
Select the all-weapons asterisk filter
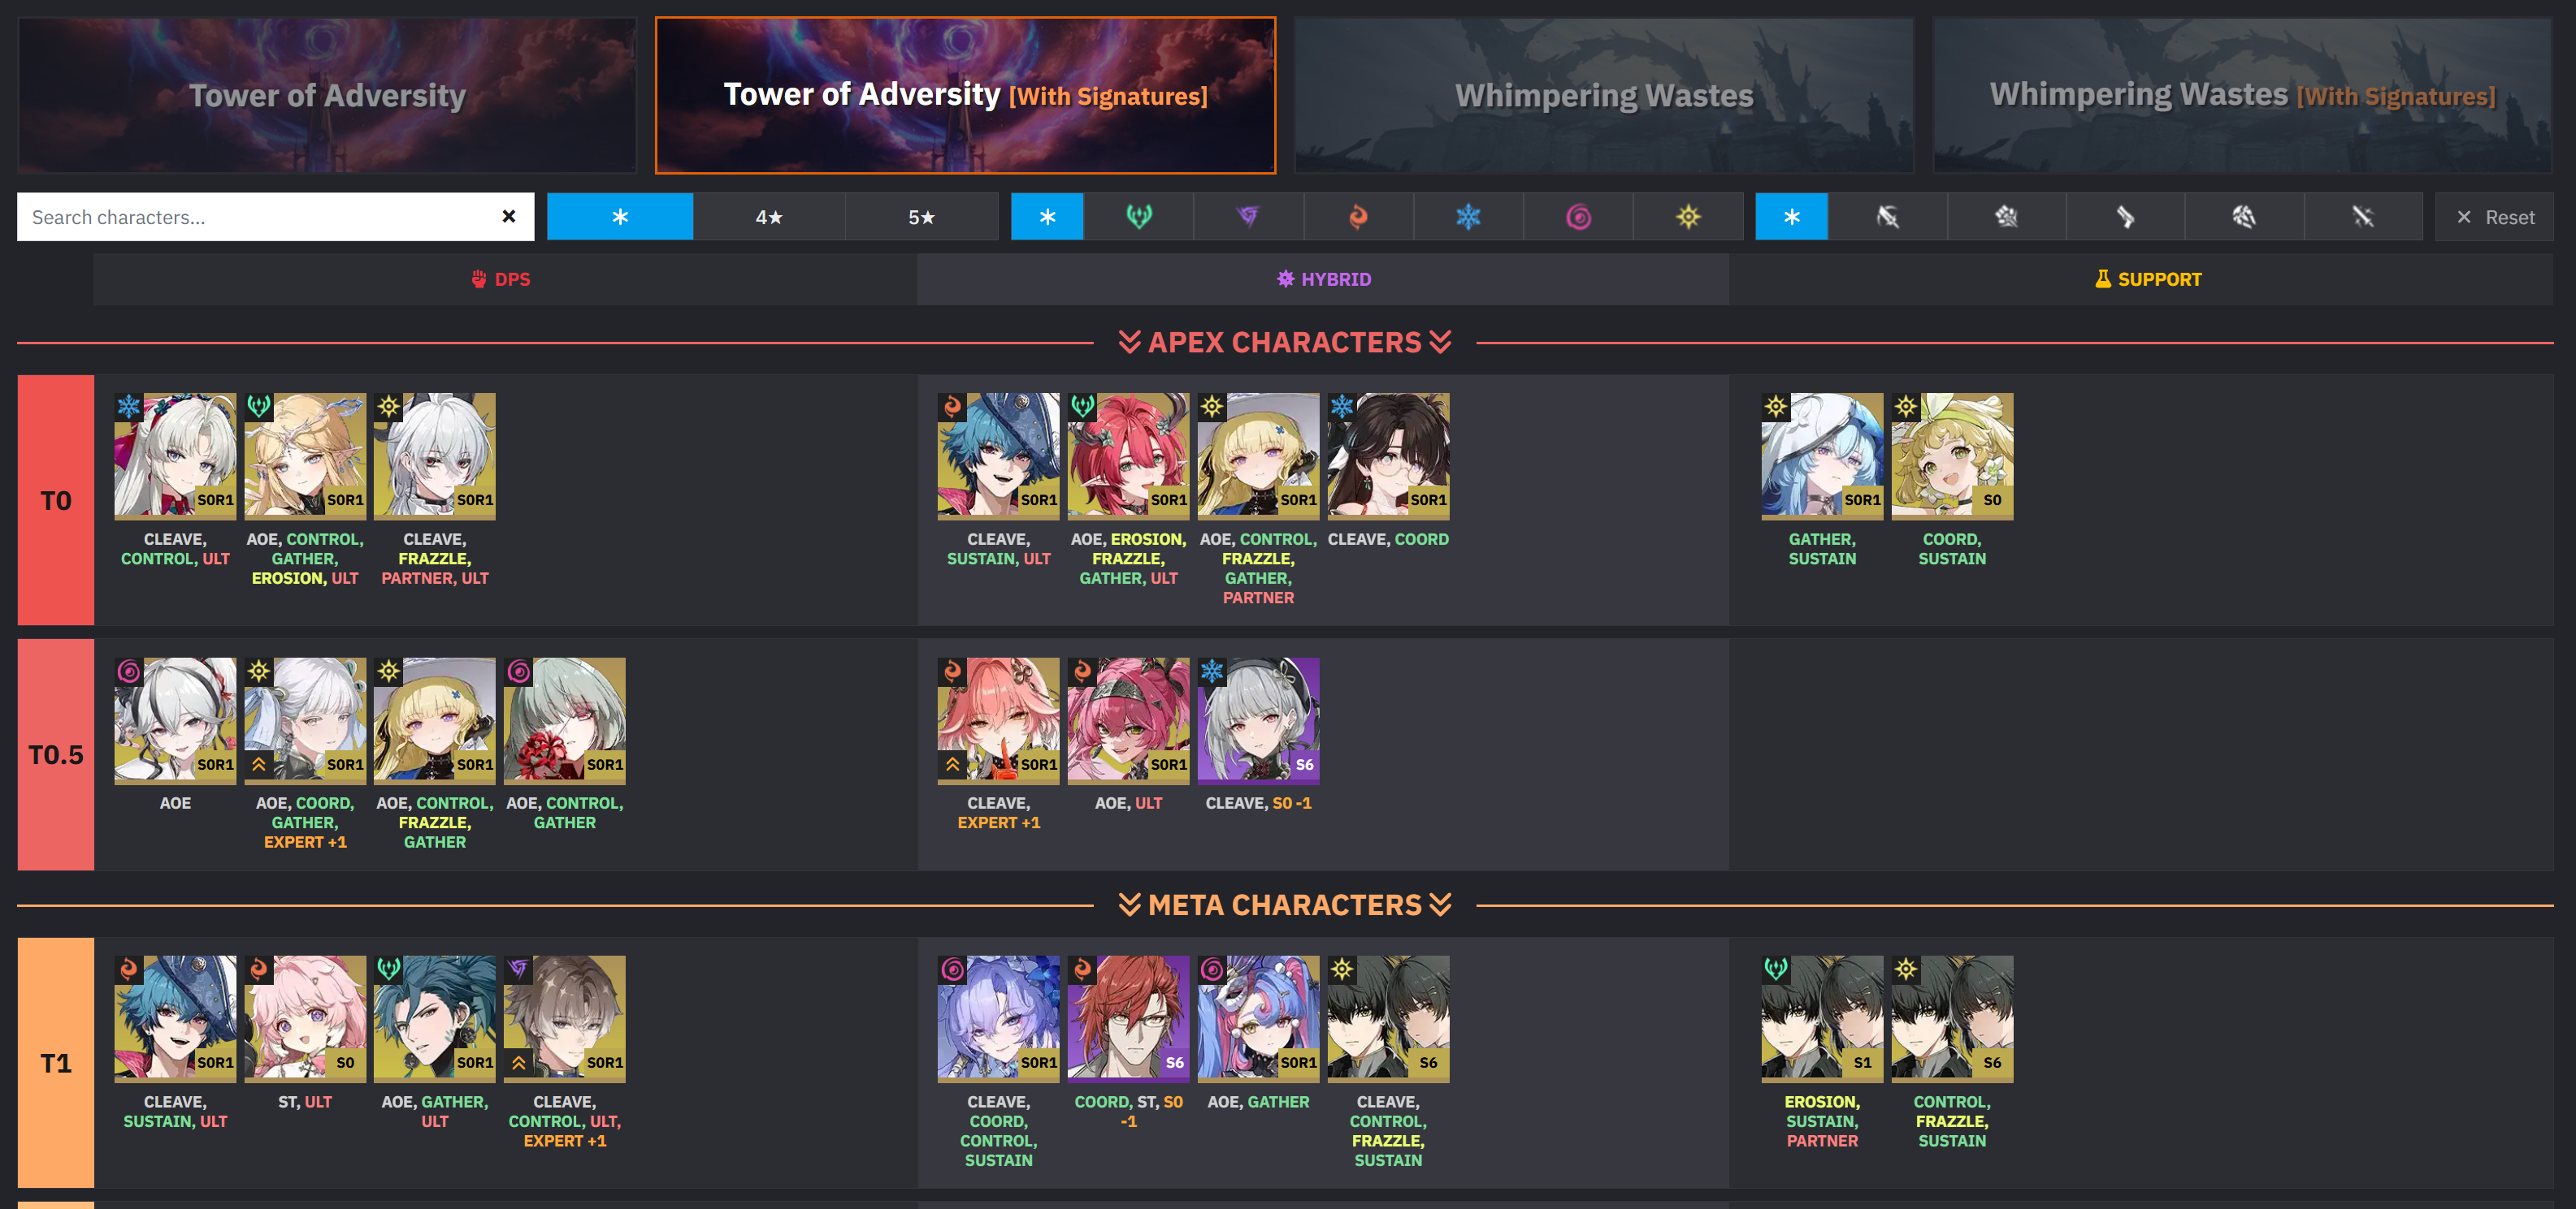coord(1791,217)
